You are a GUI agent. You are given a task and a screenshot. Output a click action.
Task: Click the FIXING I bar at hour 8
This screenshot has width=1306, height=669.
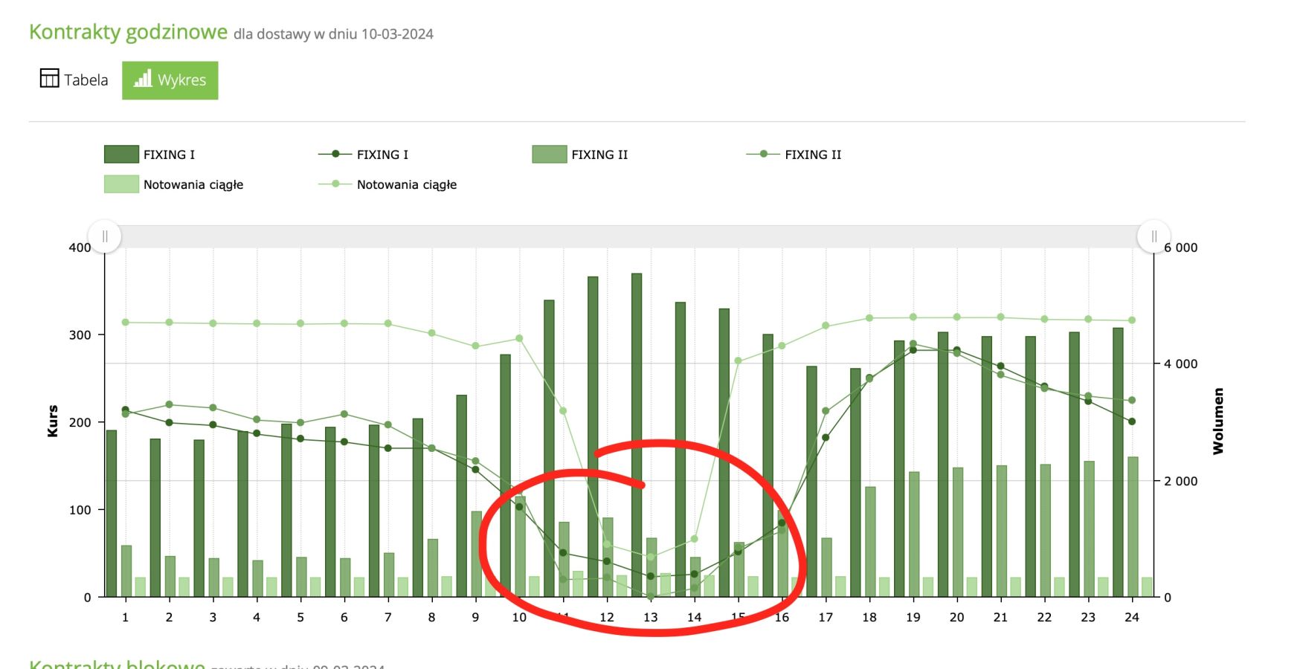[x=418, y=508]
